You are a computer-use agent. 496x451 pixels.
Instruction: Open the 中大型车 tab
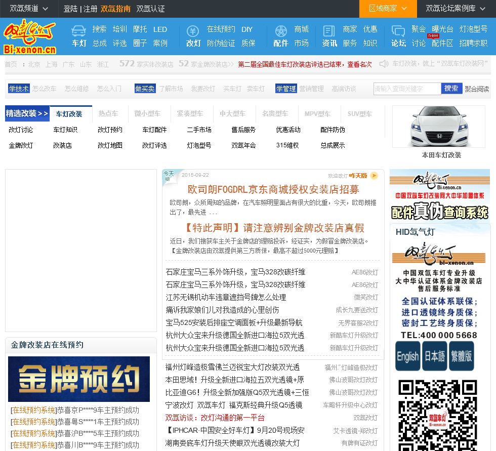232,113
